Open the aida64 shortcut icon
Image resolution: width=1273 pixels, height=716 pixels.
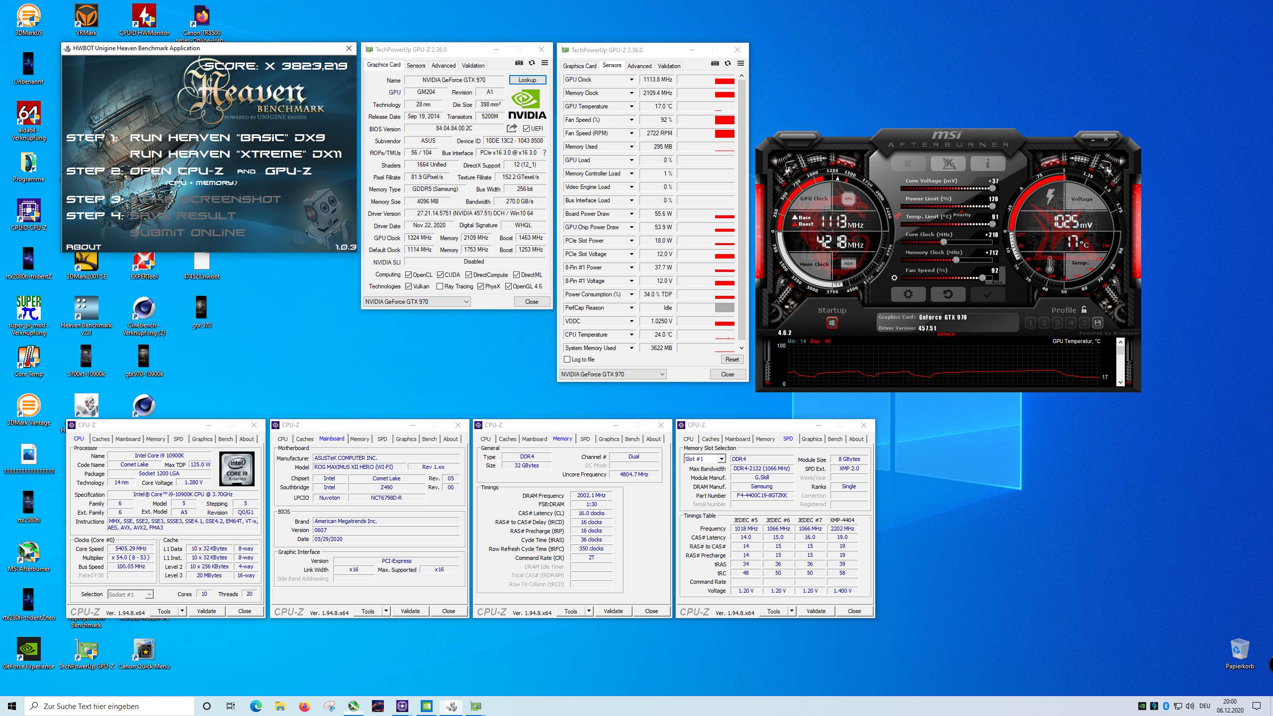(28, 121)
